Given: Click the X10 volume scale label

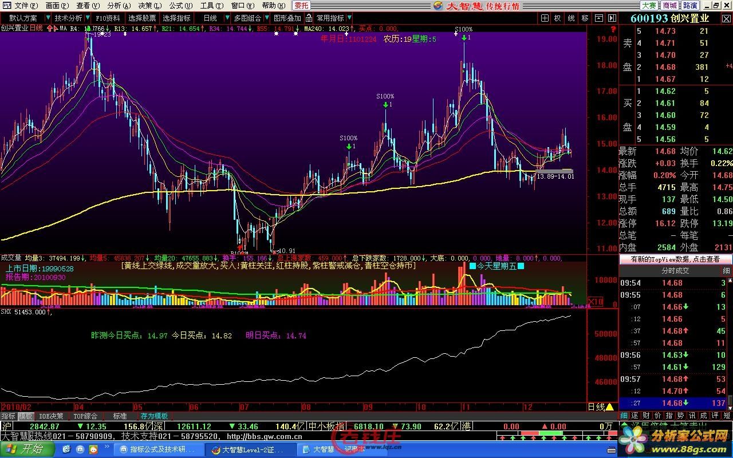Looking at the screenshot, I should point(596,301).
